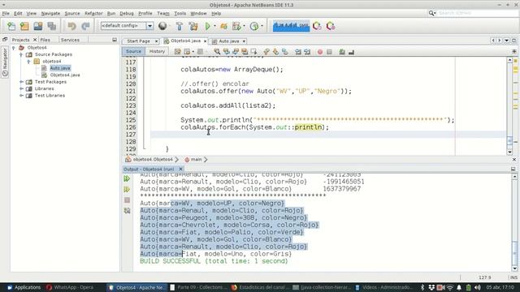Open the File menu
The image size is (520, 292).
[6, 13]
